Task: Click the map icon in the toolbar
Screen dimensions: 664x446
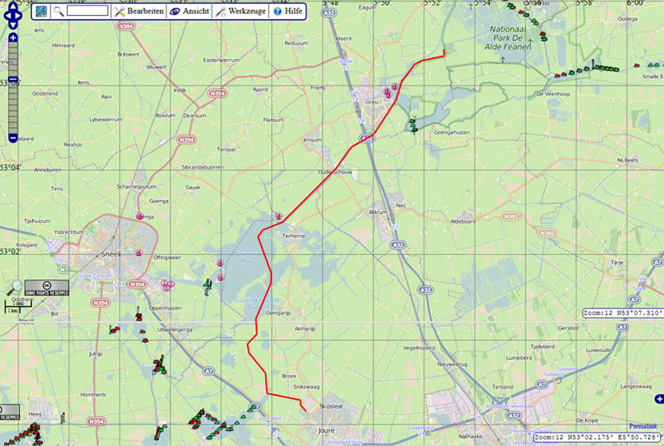Action: (x=41, y=11)
